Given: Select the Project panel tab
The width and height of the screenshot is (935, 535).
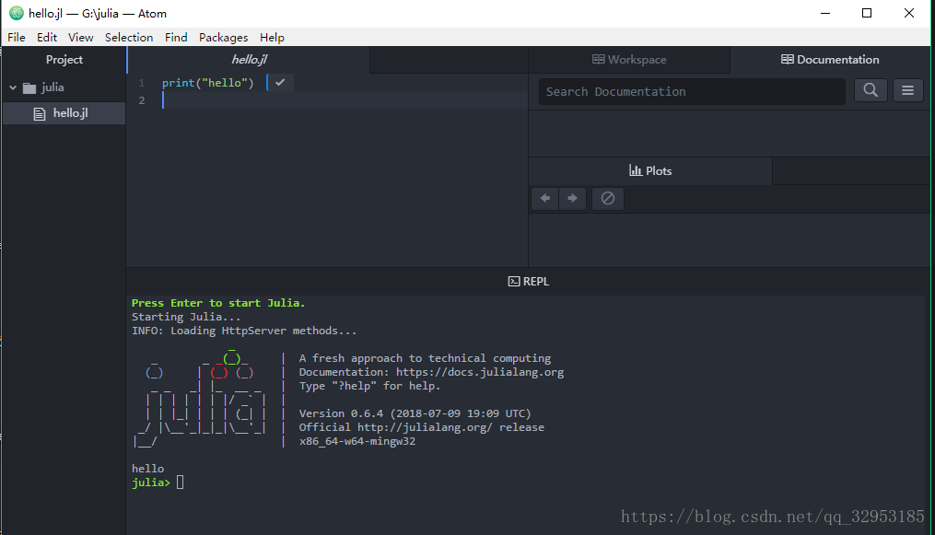Looking at the screenshot, I should click(x=64, y=60).
